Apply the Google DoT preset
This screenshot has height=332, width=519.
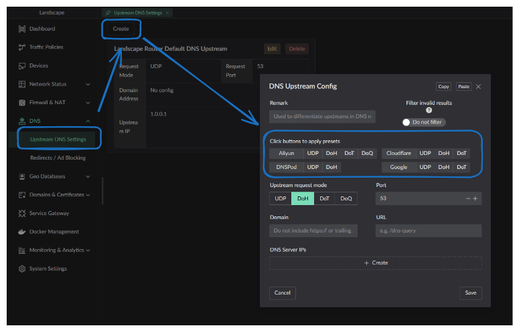(461, 167)
